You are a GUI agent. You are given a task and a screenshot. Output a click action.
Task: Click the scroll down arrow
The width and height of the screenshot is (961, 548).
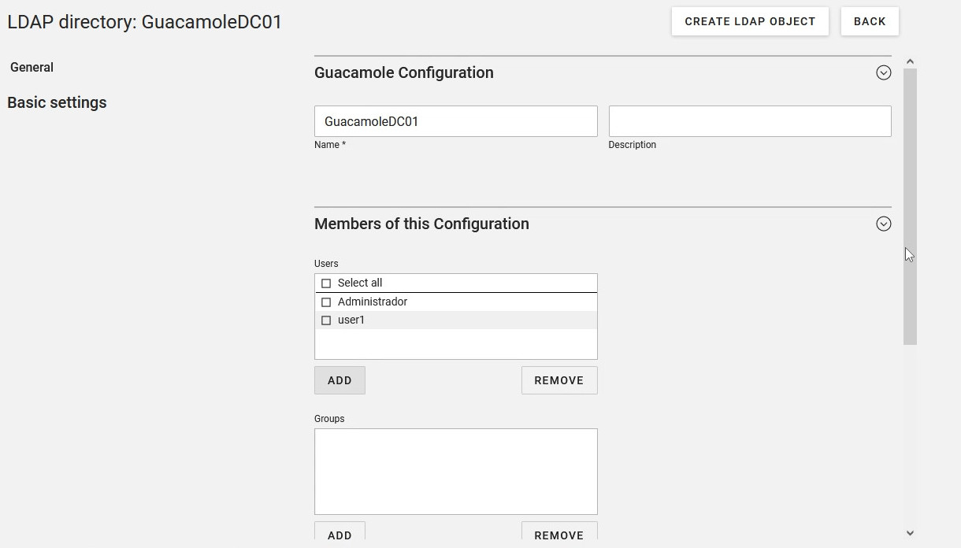[x=910, y=533]
